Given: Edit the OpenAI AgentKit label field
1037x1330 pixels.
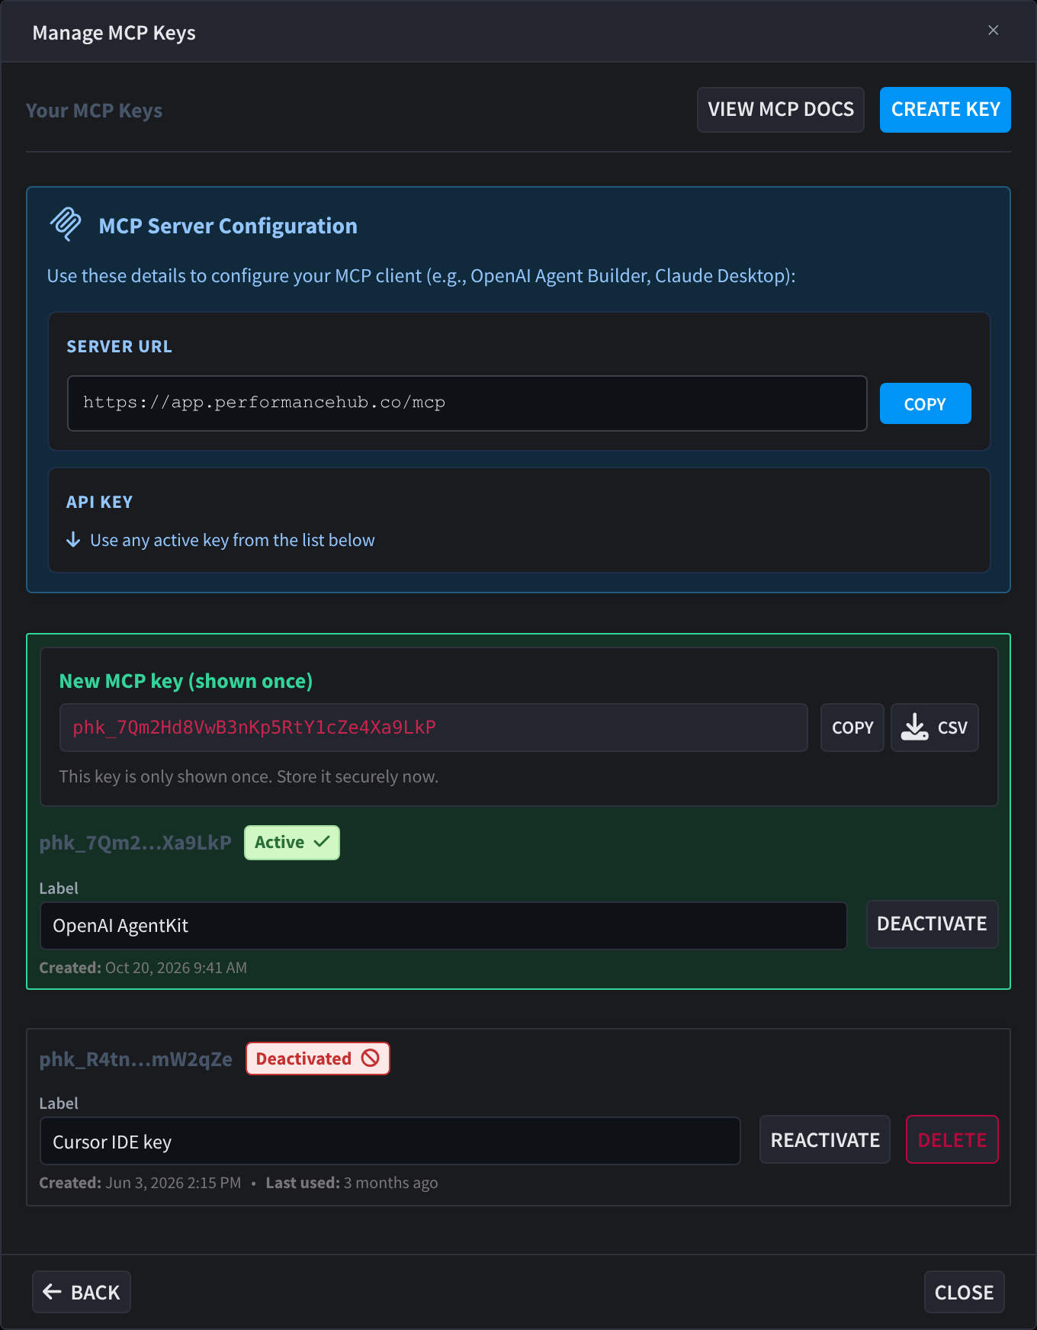Looking at the screenshot, I should click(x=443, y=926).
